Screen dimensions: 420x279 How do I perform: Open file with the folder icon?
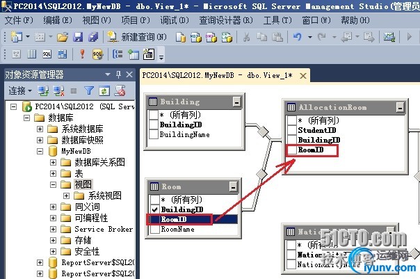pos(63,37)
